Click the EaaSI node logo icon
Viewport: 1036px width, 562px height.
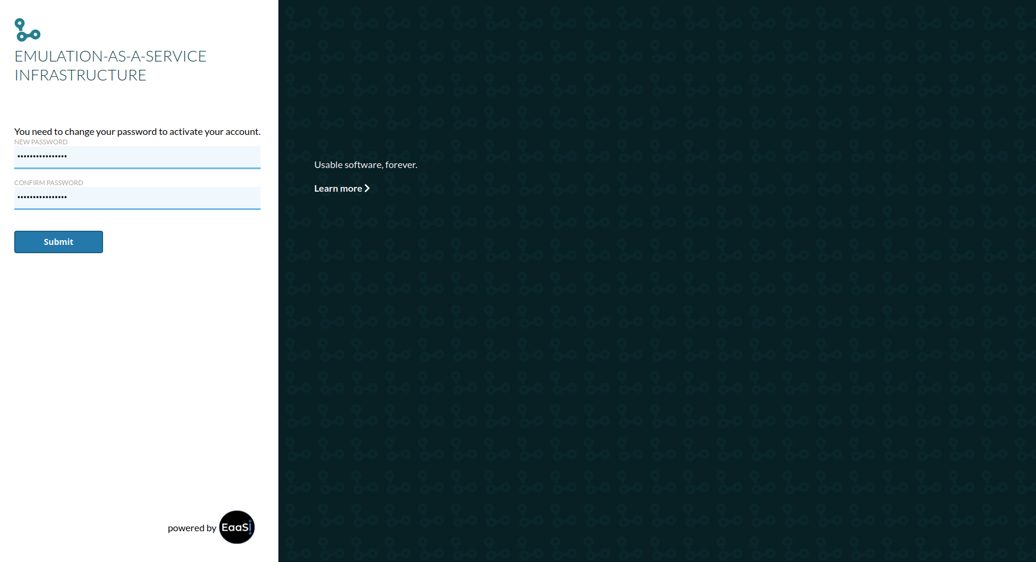point(27,30)
